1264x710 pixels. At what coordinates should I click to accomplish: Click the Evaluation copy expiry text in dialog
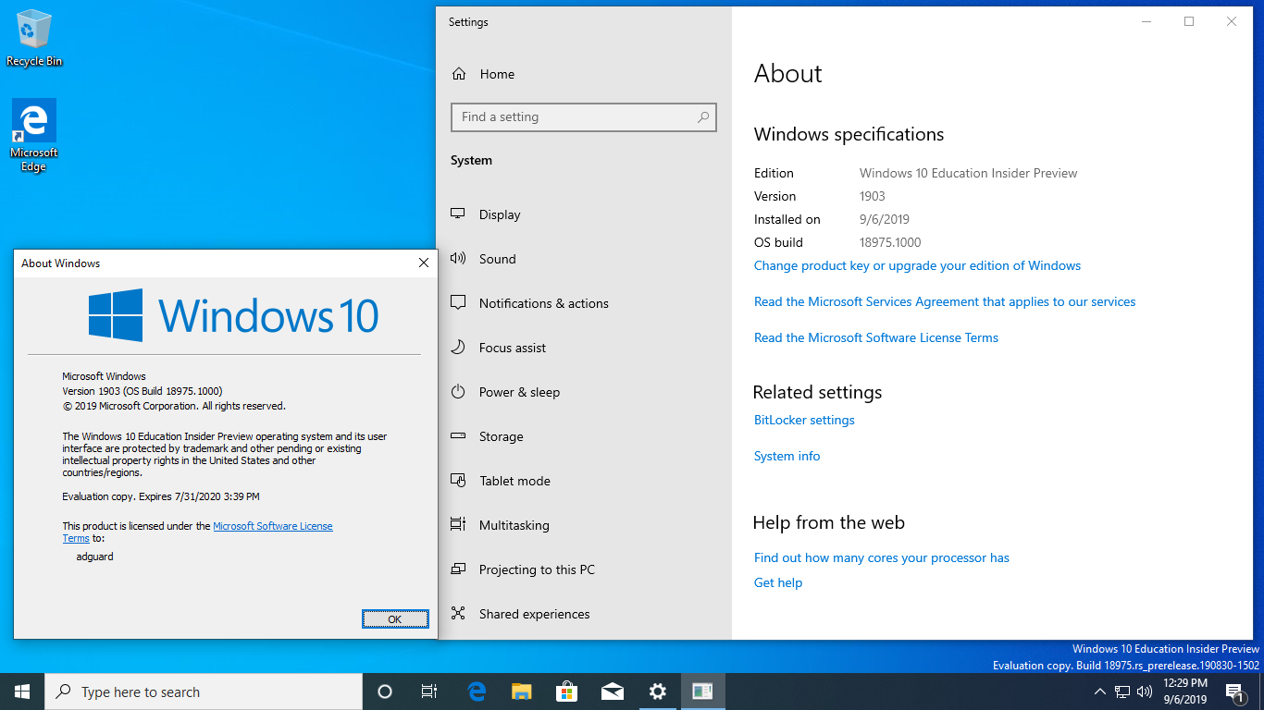(161, 496)
